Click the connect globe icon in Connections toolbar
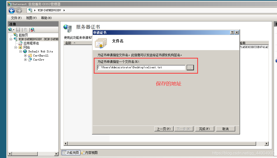This screenshot has height=158, width=277. coord(11,30)
